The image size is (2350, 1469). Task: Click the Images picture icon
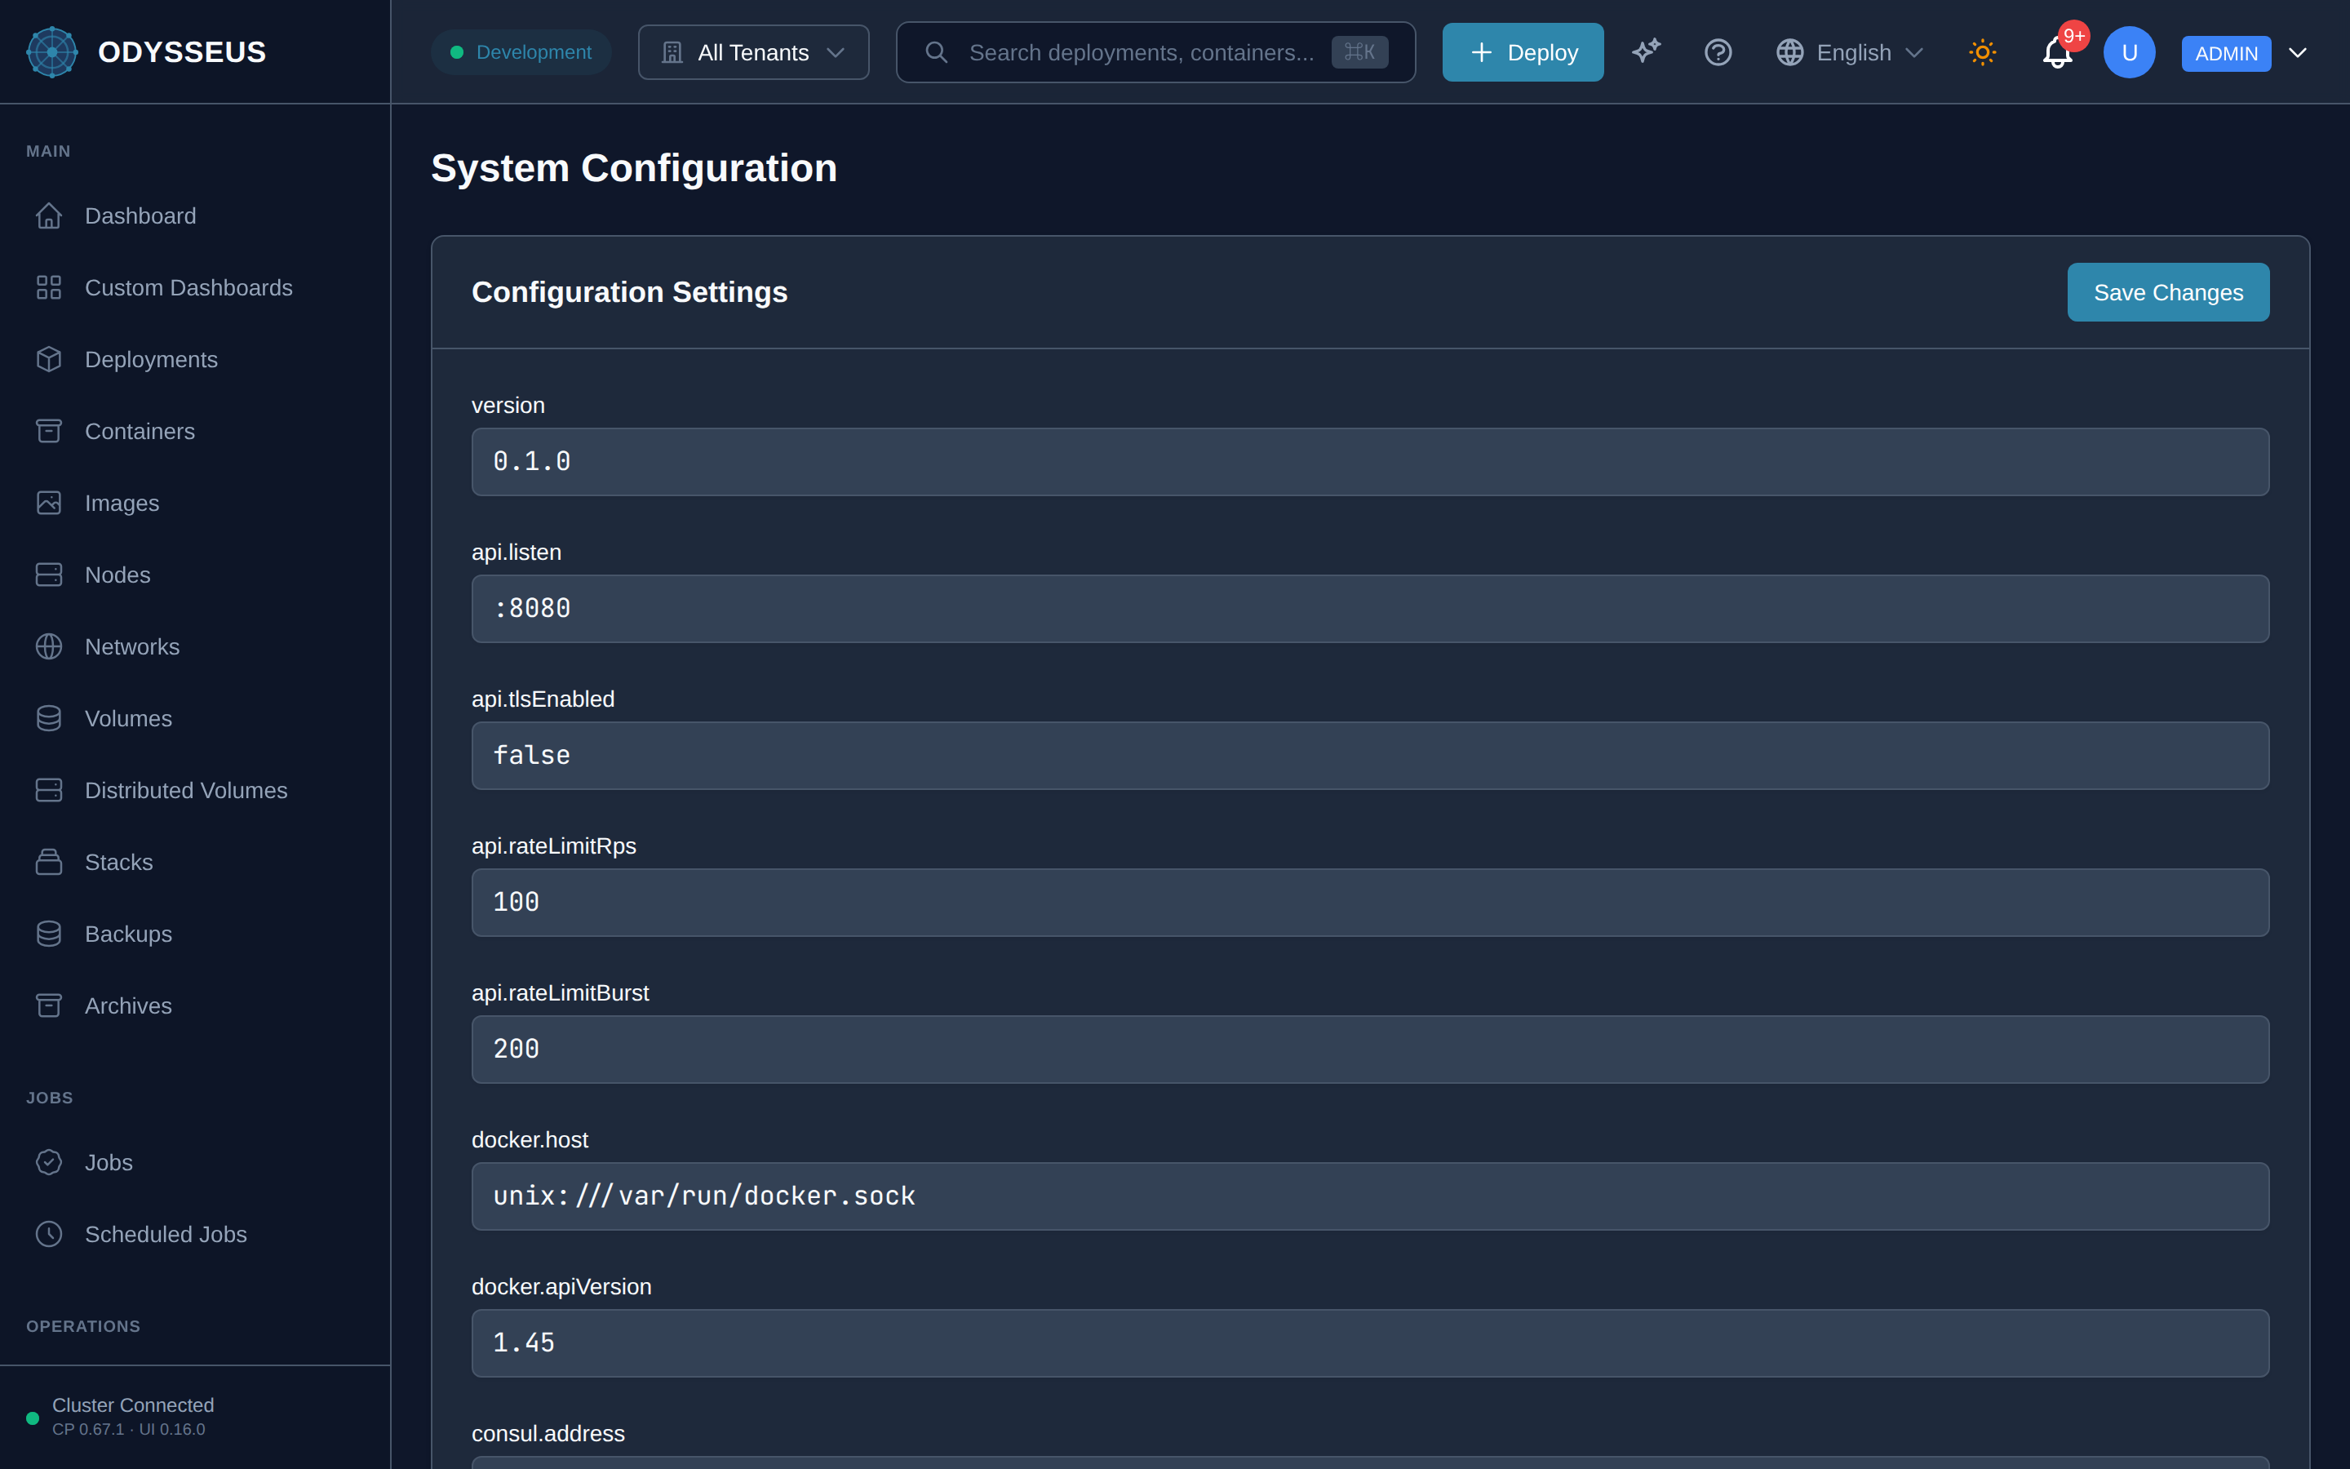click(x=49, y=504)
